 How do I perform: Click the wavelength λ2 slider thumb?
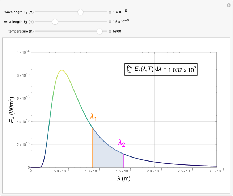click(55, 22)
